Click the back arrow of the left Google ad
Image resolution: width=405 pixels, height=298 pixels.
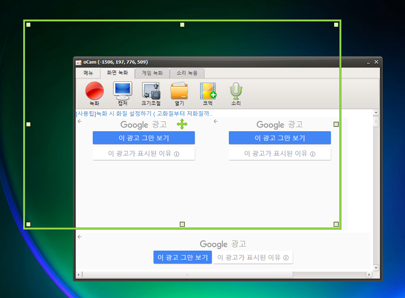click(x=80, y=121)
